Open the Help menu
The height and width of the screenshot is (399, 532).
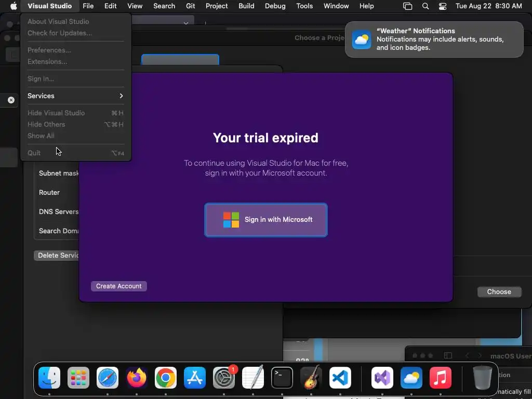[366, 6]
